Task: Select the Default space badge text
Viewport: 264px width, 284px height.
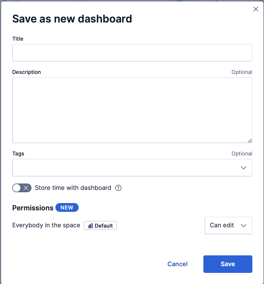Action: tap(104, 226)
